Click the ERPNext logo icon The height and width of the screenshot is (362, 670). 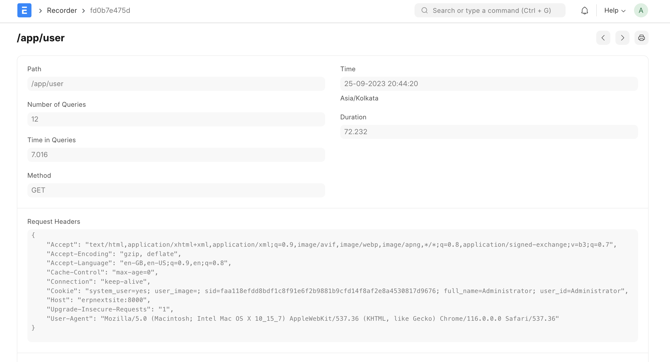(24, 10)
